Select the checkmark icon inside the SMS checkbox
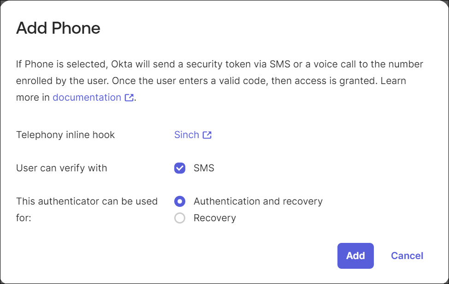 (179, 168)
